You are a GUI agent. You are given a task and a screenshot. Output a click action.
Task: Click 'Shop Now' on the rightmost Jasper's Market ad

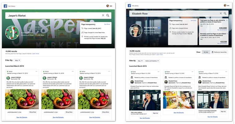click(105, 112)
